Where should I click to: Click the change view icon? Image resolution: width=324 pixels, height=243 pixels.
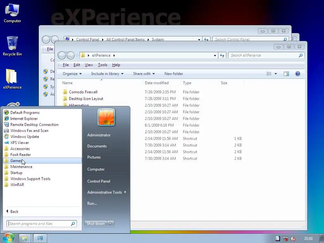(269, 74)
